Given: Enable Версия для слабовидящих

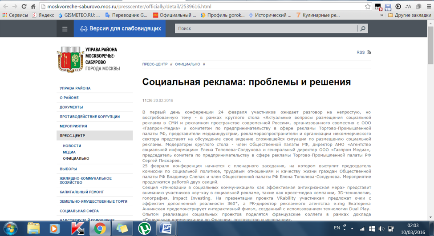Looking at the screenshot, I should point(120,29).
